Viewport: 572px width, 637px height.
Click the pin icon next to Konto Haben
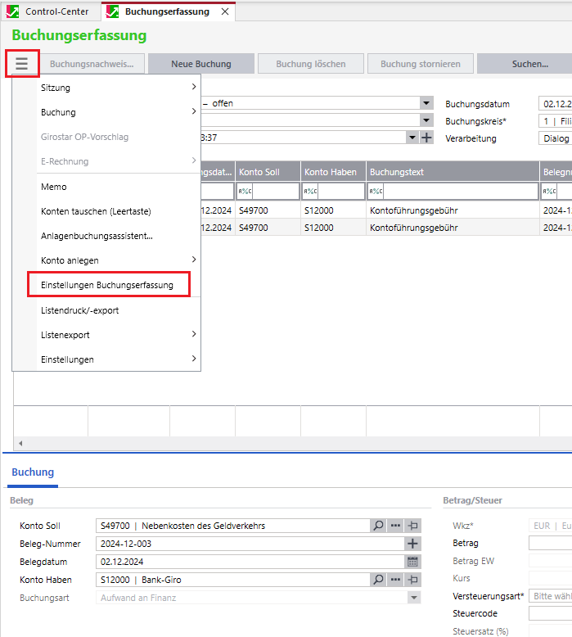click(412, 580)
